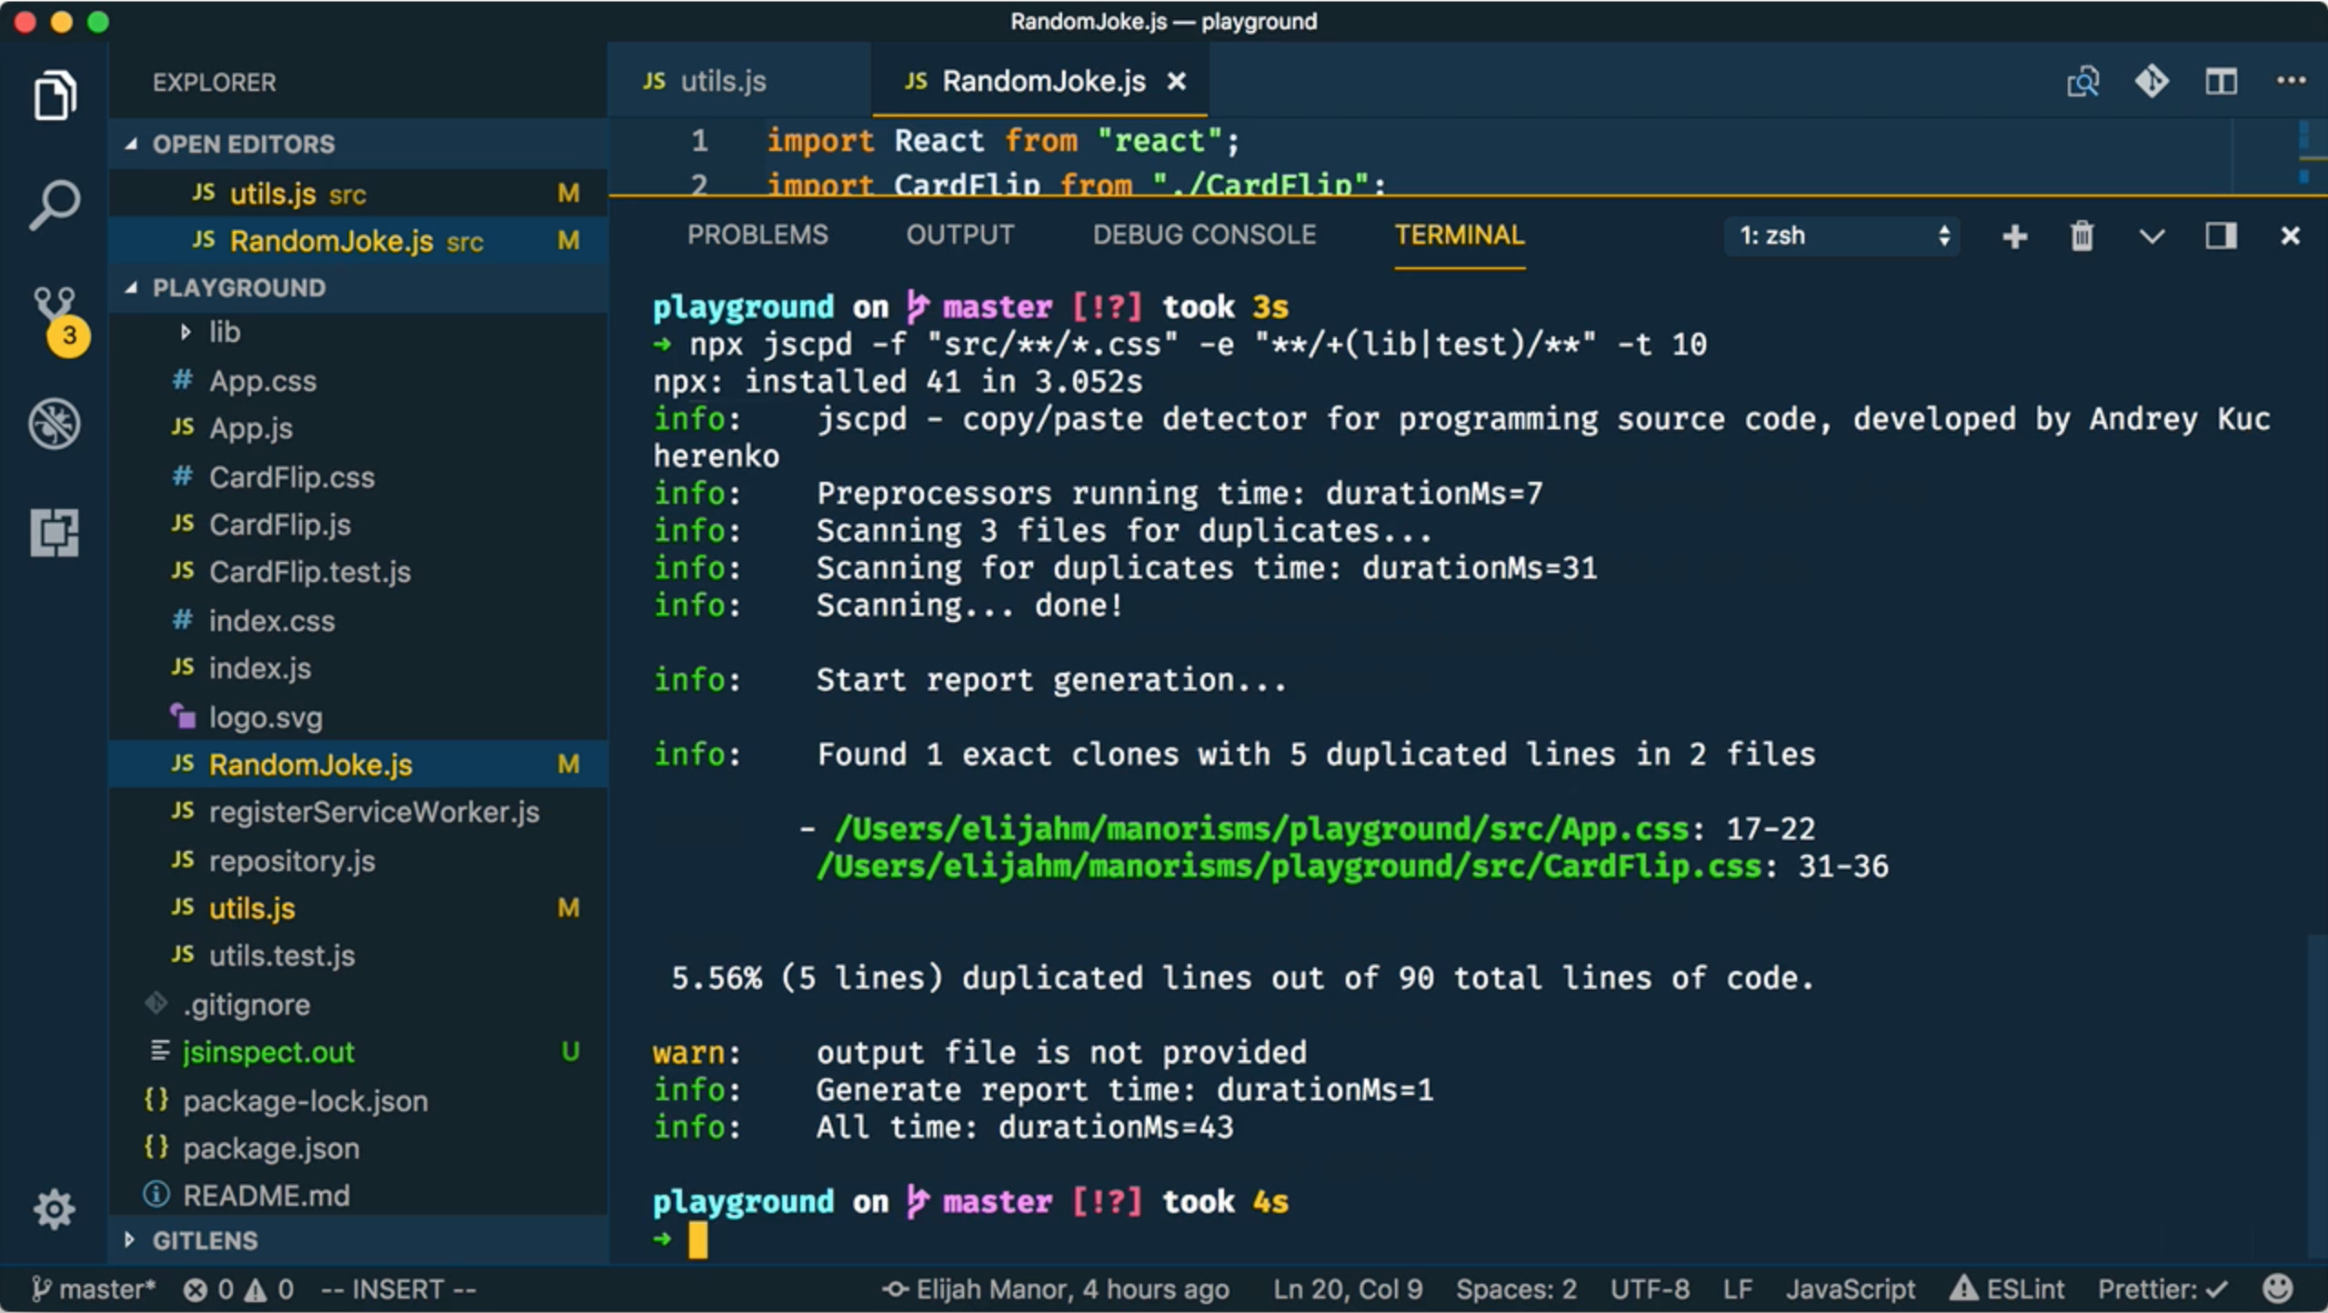
Task: Open the Extensions sidebar icon
Action: pyautogui.click(x=55, y=533)
